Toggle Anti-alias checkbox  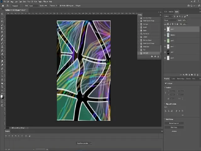pos(60,6)
